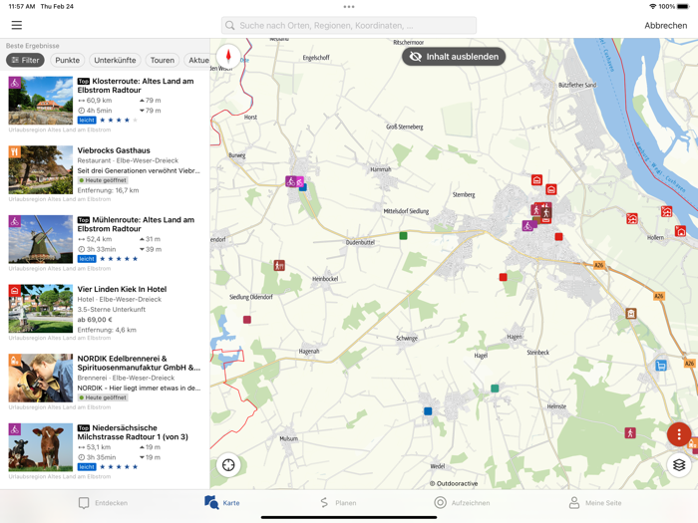
Task: Open Niedersächsische Milchstrasse Radtour 1 title
Action: pyautogui.click(x=133, y=432)
